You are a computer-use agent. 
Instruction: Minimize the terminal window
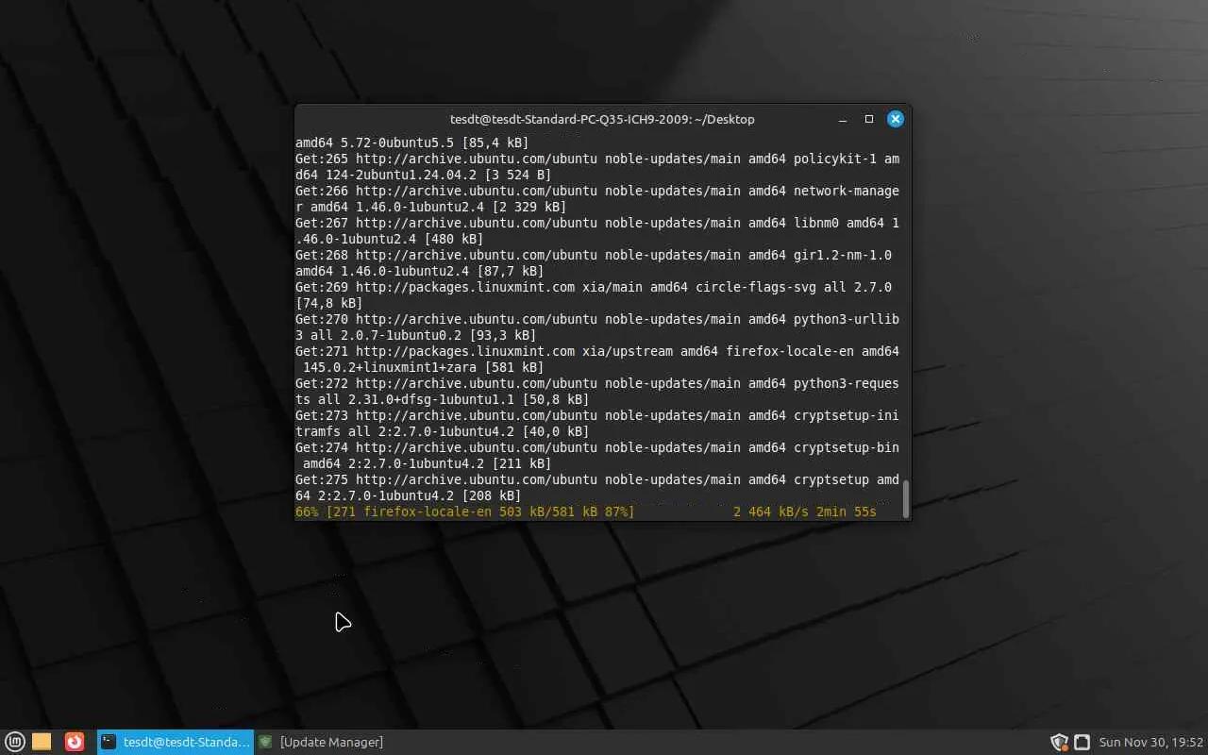[842, 119]
